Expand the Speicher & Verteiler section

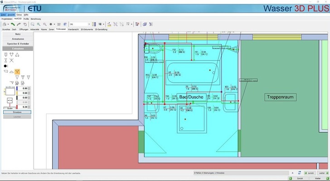[18, 44]
